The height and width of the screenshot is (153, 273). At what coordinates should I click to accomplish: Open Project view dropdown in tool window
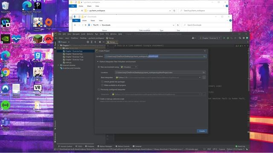[x=64, y=42]
